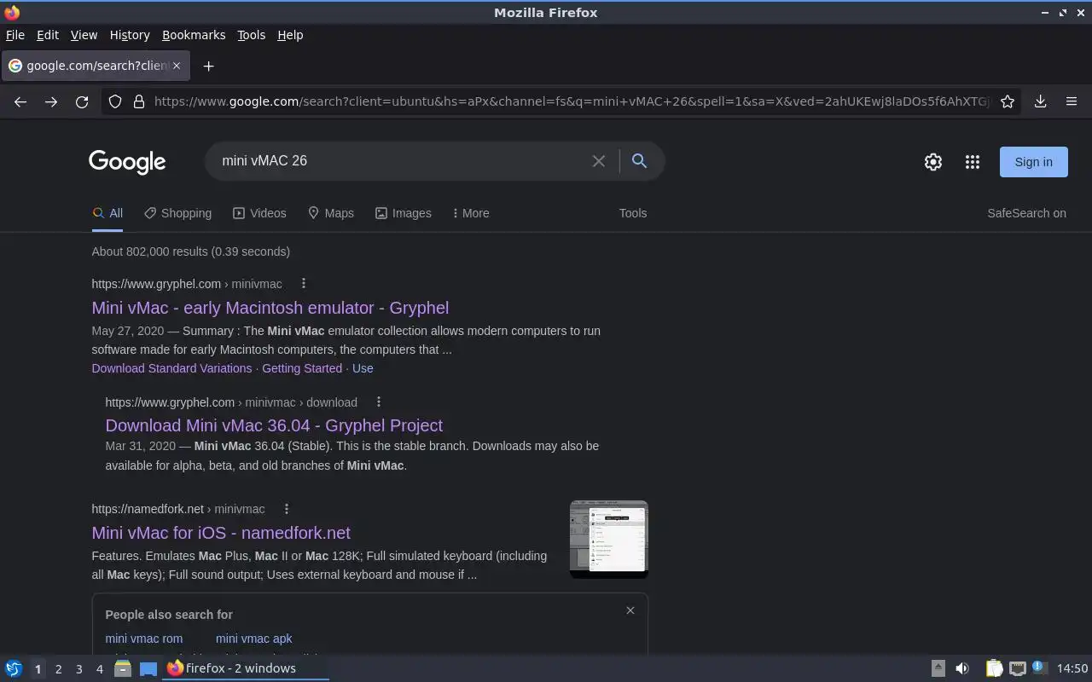Image resolution: width=1092 pixels, height=682 pixels.
Task: Reload the current page
Action: pos(82,101)
